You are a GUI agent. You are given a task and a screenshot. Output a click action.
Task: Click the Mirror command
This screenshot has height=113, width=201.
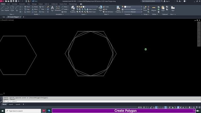point(35,9)
